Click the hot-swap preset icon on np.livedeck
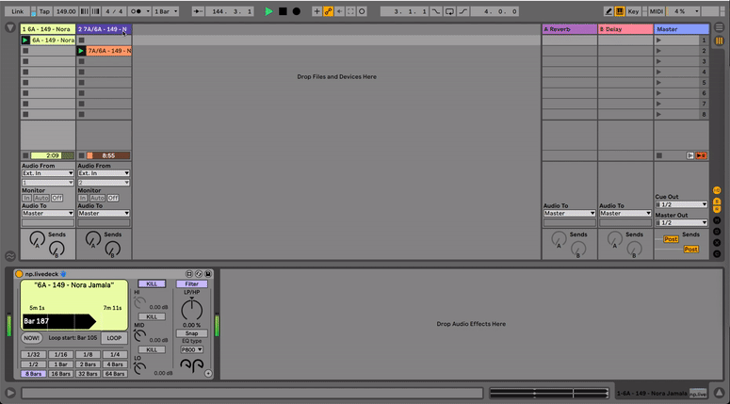Screen dimensions: 730x404 coord(199,274)
